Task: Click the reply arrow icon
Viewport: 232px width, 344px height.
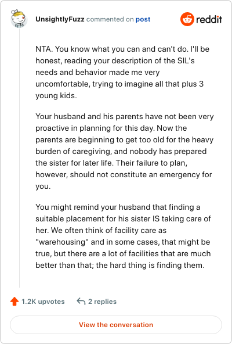Action: [x=81, y=302]
